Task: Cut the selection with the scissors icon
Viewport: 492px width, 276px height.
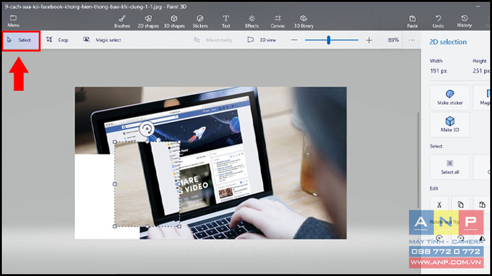Action: 439,204
